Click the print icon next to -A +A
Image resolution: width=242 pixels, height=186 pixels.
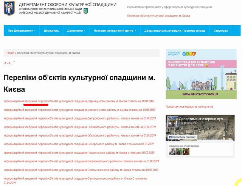coord(14,62)
